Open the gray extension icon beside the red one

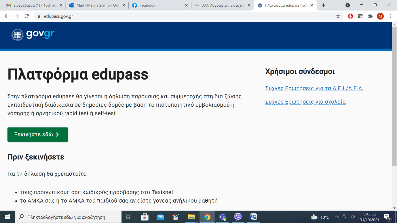pos(360,16)
